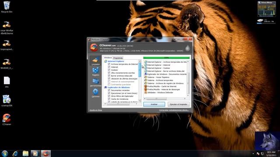Click the green 100% progress bar

(166, 58)
